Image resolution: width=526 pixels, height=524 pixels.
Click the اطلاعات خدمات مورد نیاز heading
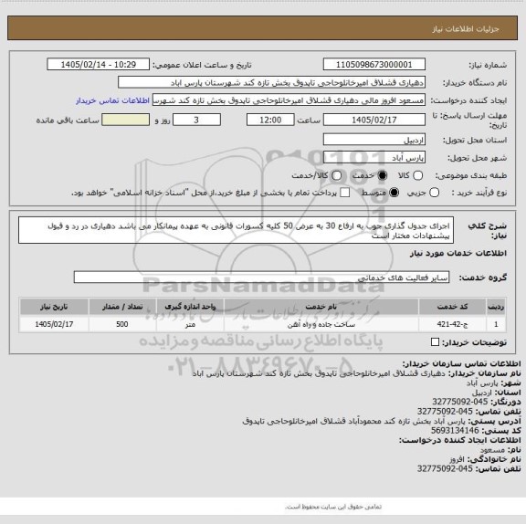point(458,253)
